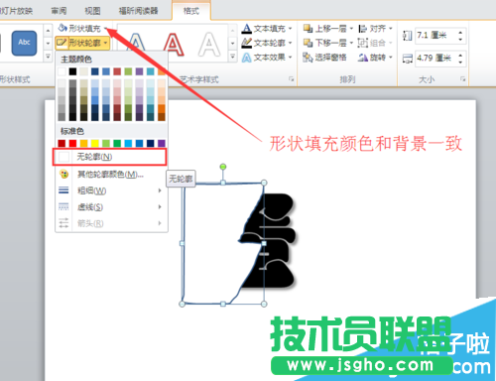Open the 福昕阅读器 tab
The height and width of the screenshot is (381, 496).
click(138, 11)
